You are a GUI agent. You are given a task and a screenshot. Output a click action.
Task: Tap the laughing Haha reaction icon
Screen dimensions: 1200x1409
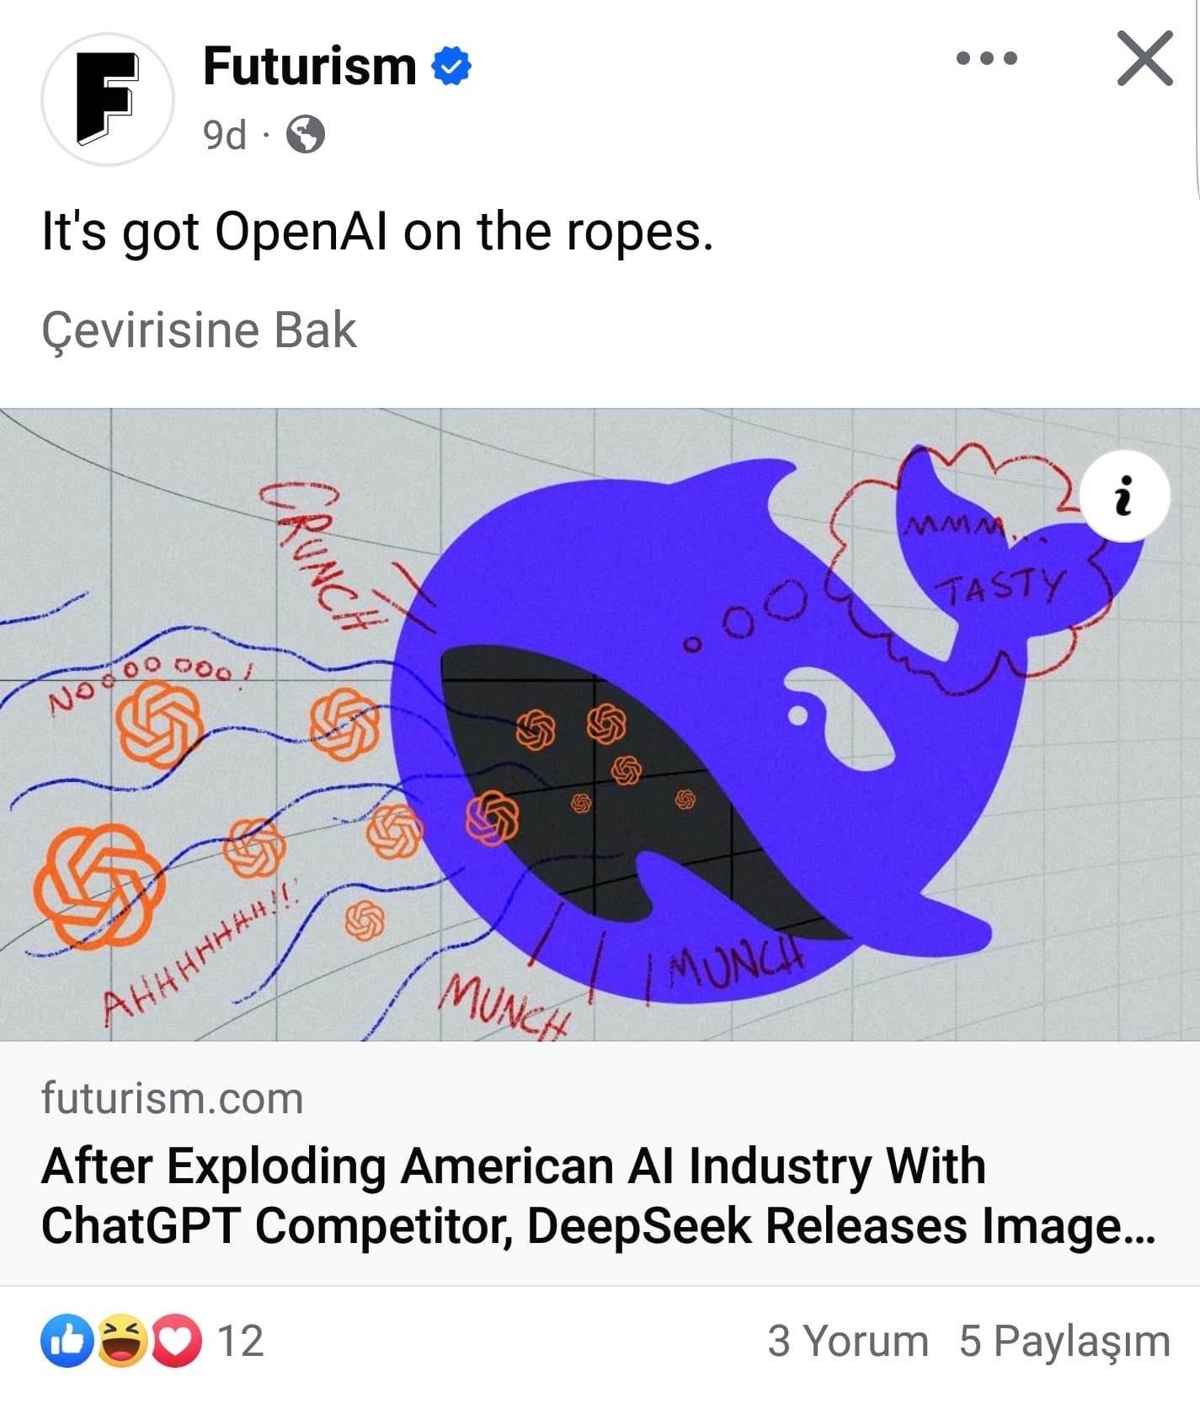122,1340
